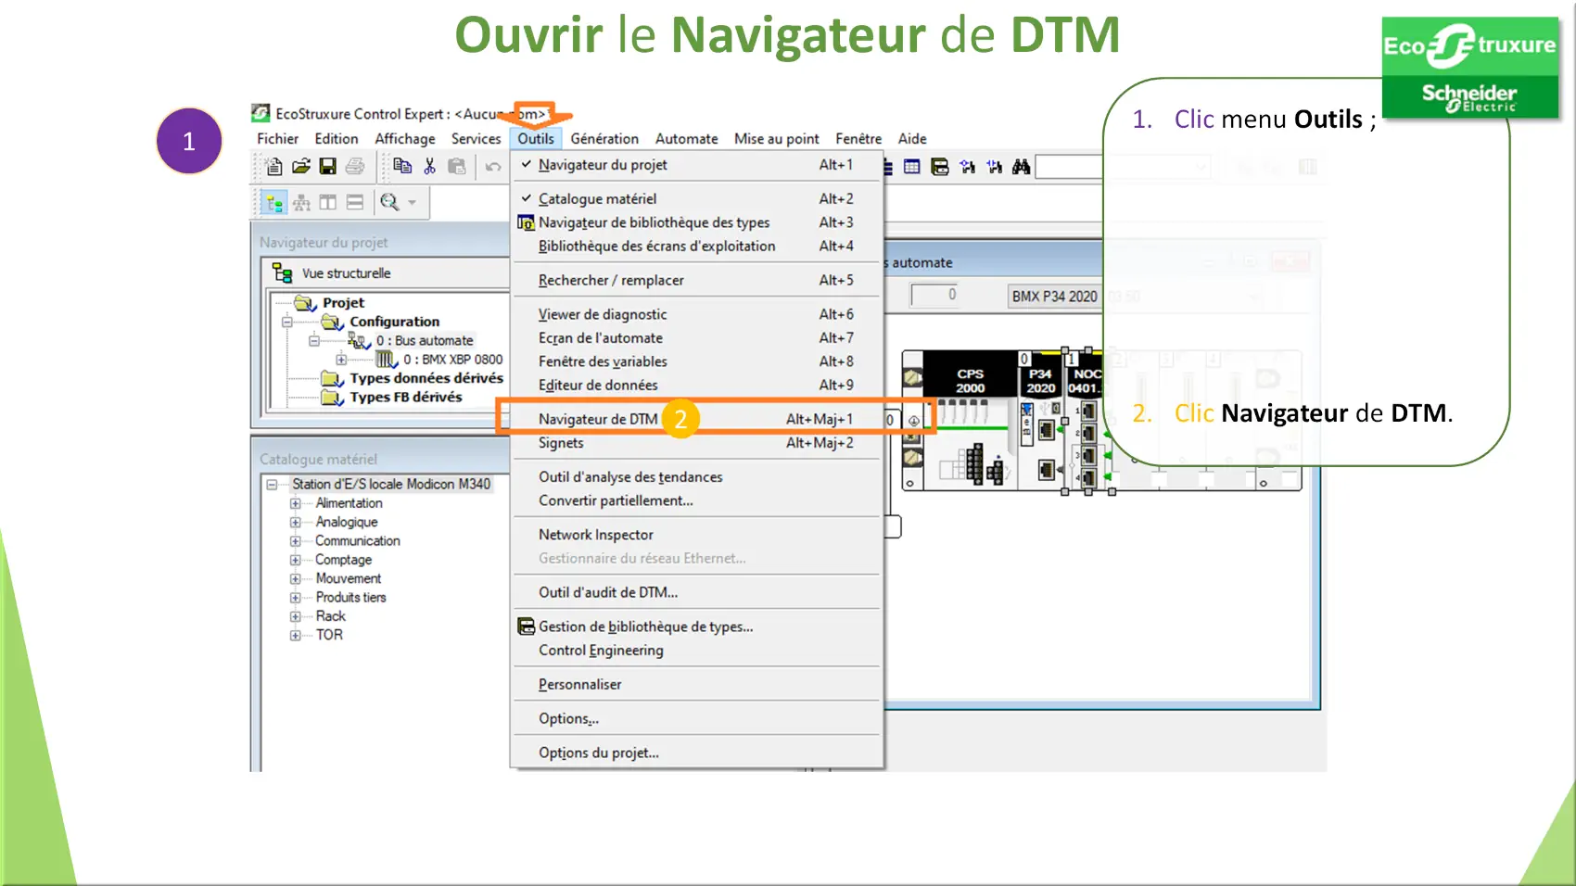
Task: Select the structural view toolbar icon
Action: [274, 202]
